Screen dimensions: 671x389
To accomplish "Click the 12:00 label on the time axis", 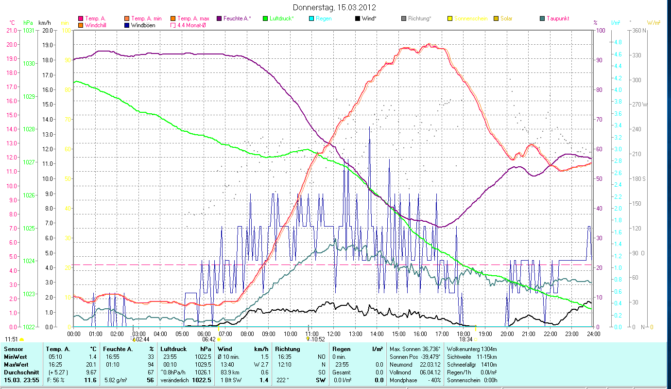I will (334, 334).
